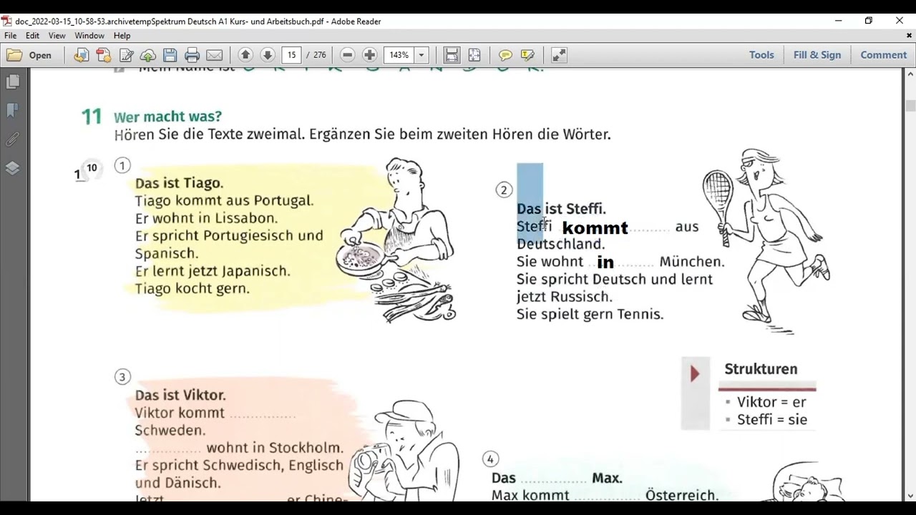Open the Fill & Sign pane
The width and height of the screenshot is (916, 515).
tap(817, 55)
